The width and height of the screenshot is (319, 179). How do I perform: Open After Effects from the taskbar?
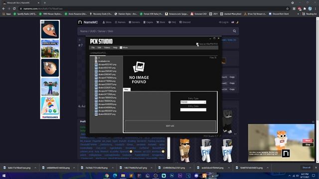180,176
